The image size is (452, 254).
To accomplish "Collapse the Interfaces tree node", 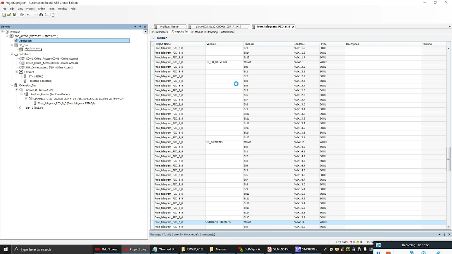I will click(12, 54).
